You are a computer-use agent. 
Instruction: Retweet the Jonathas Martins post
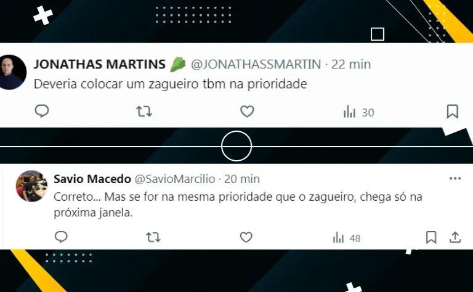pyautogui.click(x=144, y=112)
